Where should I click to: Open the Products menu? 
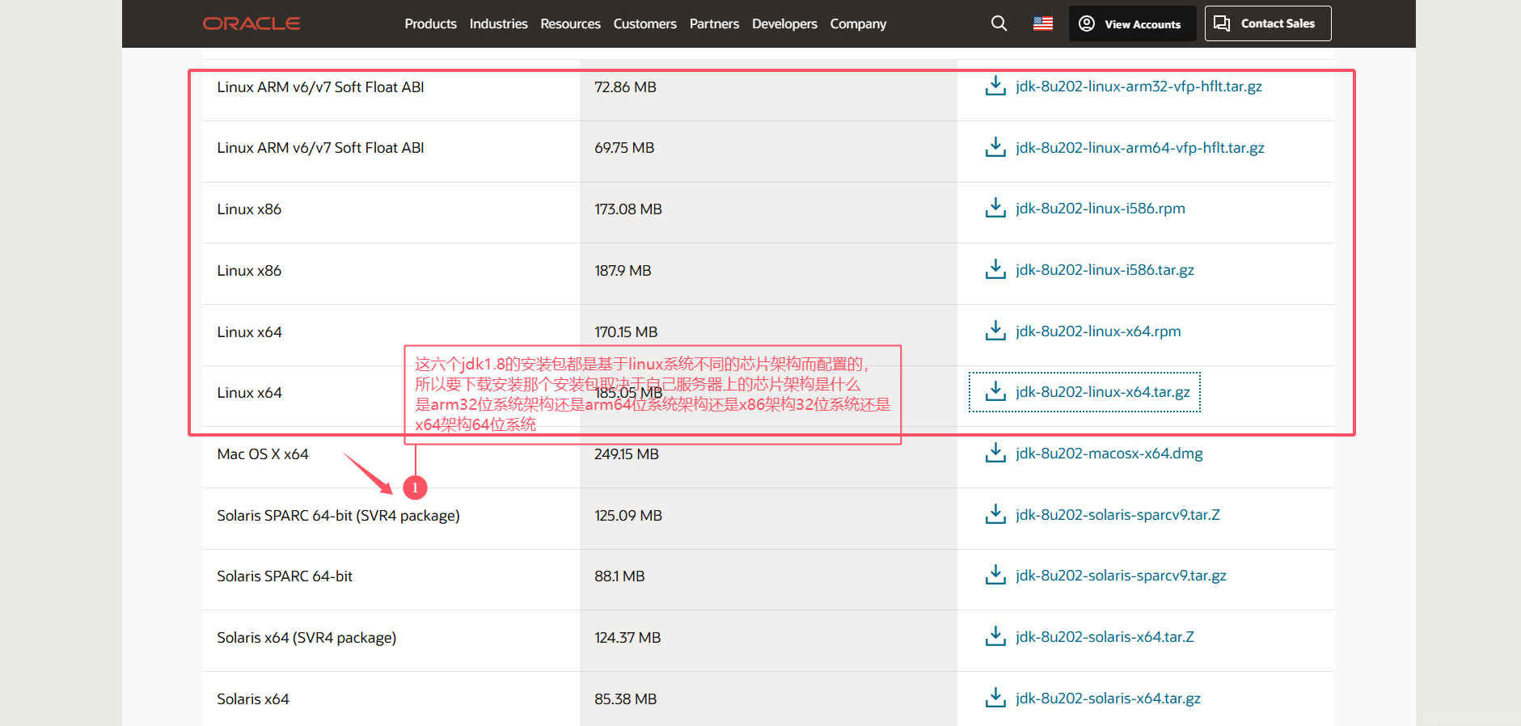coord(430,23)
